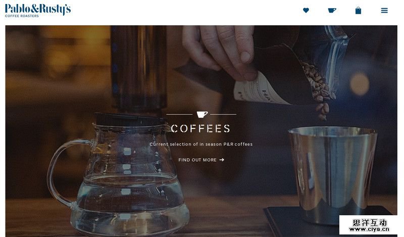
Task: Click the 思洋互动 watermark text
Action: pos(370,222)
